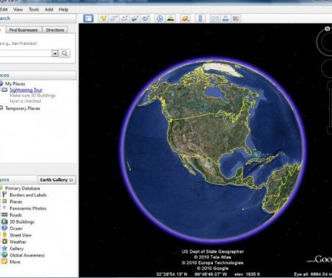Click the Print toolbar icon
This screenshot has width=332, height=278.
click(x=226, y=19)
